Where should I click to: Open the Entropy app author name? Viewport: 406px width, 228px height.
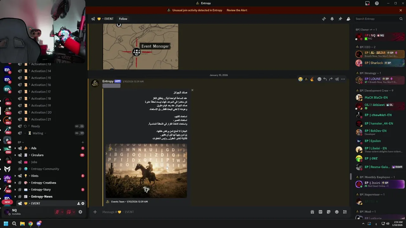pos(108,81)
